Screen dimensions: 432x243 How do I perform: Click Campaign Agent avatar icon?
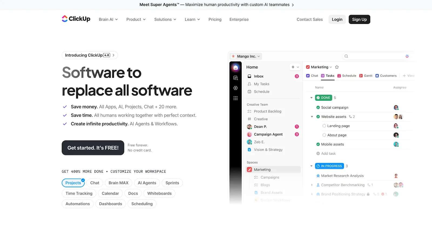click(249, 134)
